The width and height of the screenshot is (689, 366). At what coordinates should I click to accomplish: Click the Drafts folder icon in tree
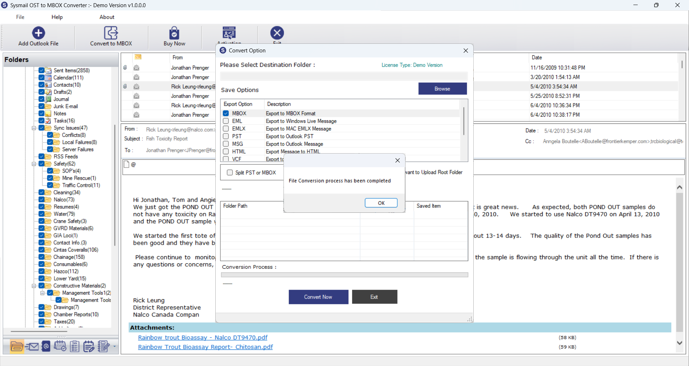click(48, 92)
